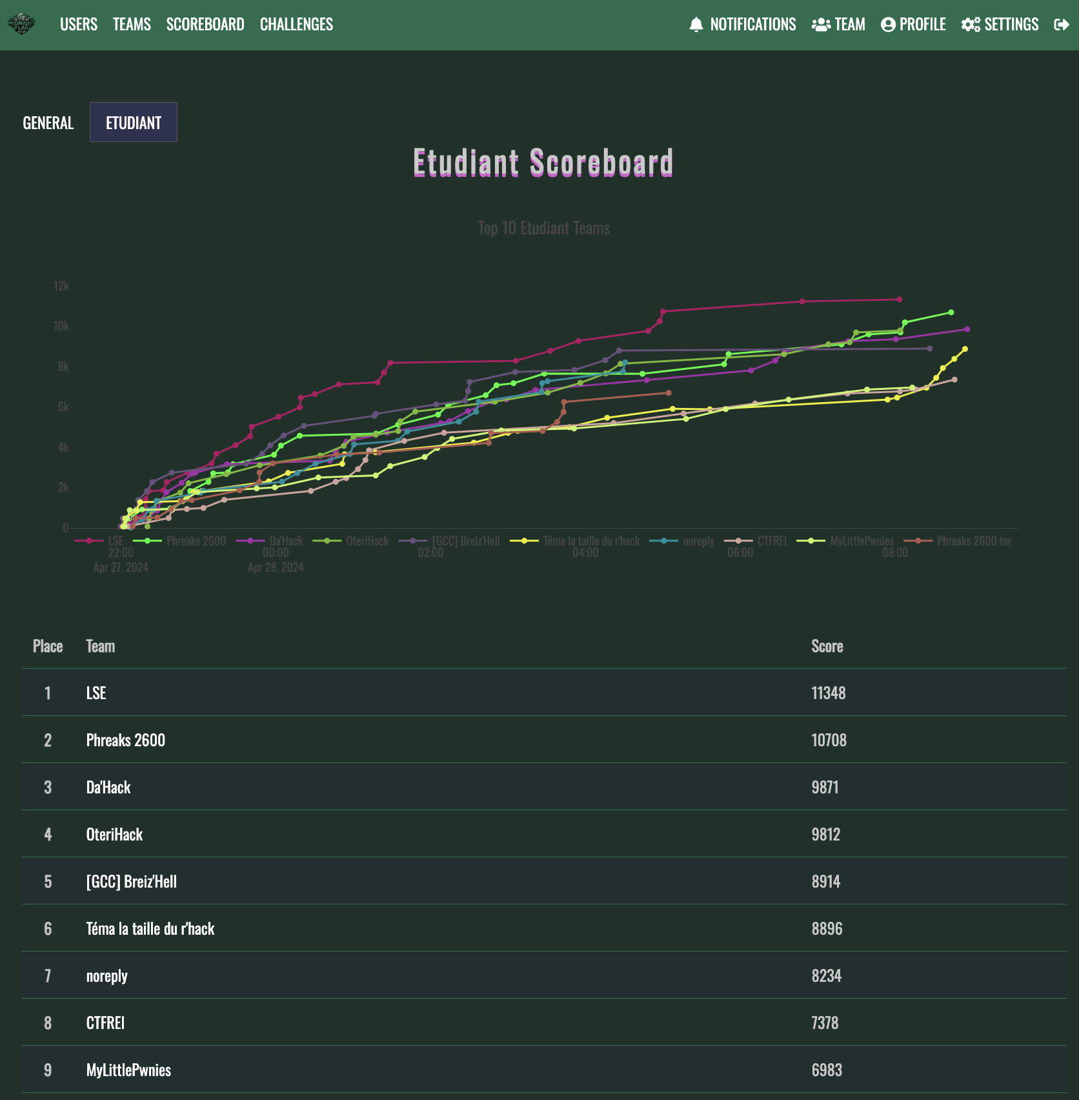1079x1100 pixels.
Task: Click the Team group icon
Action: point(820,25)
